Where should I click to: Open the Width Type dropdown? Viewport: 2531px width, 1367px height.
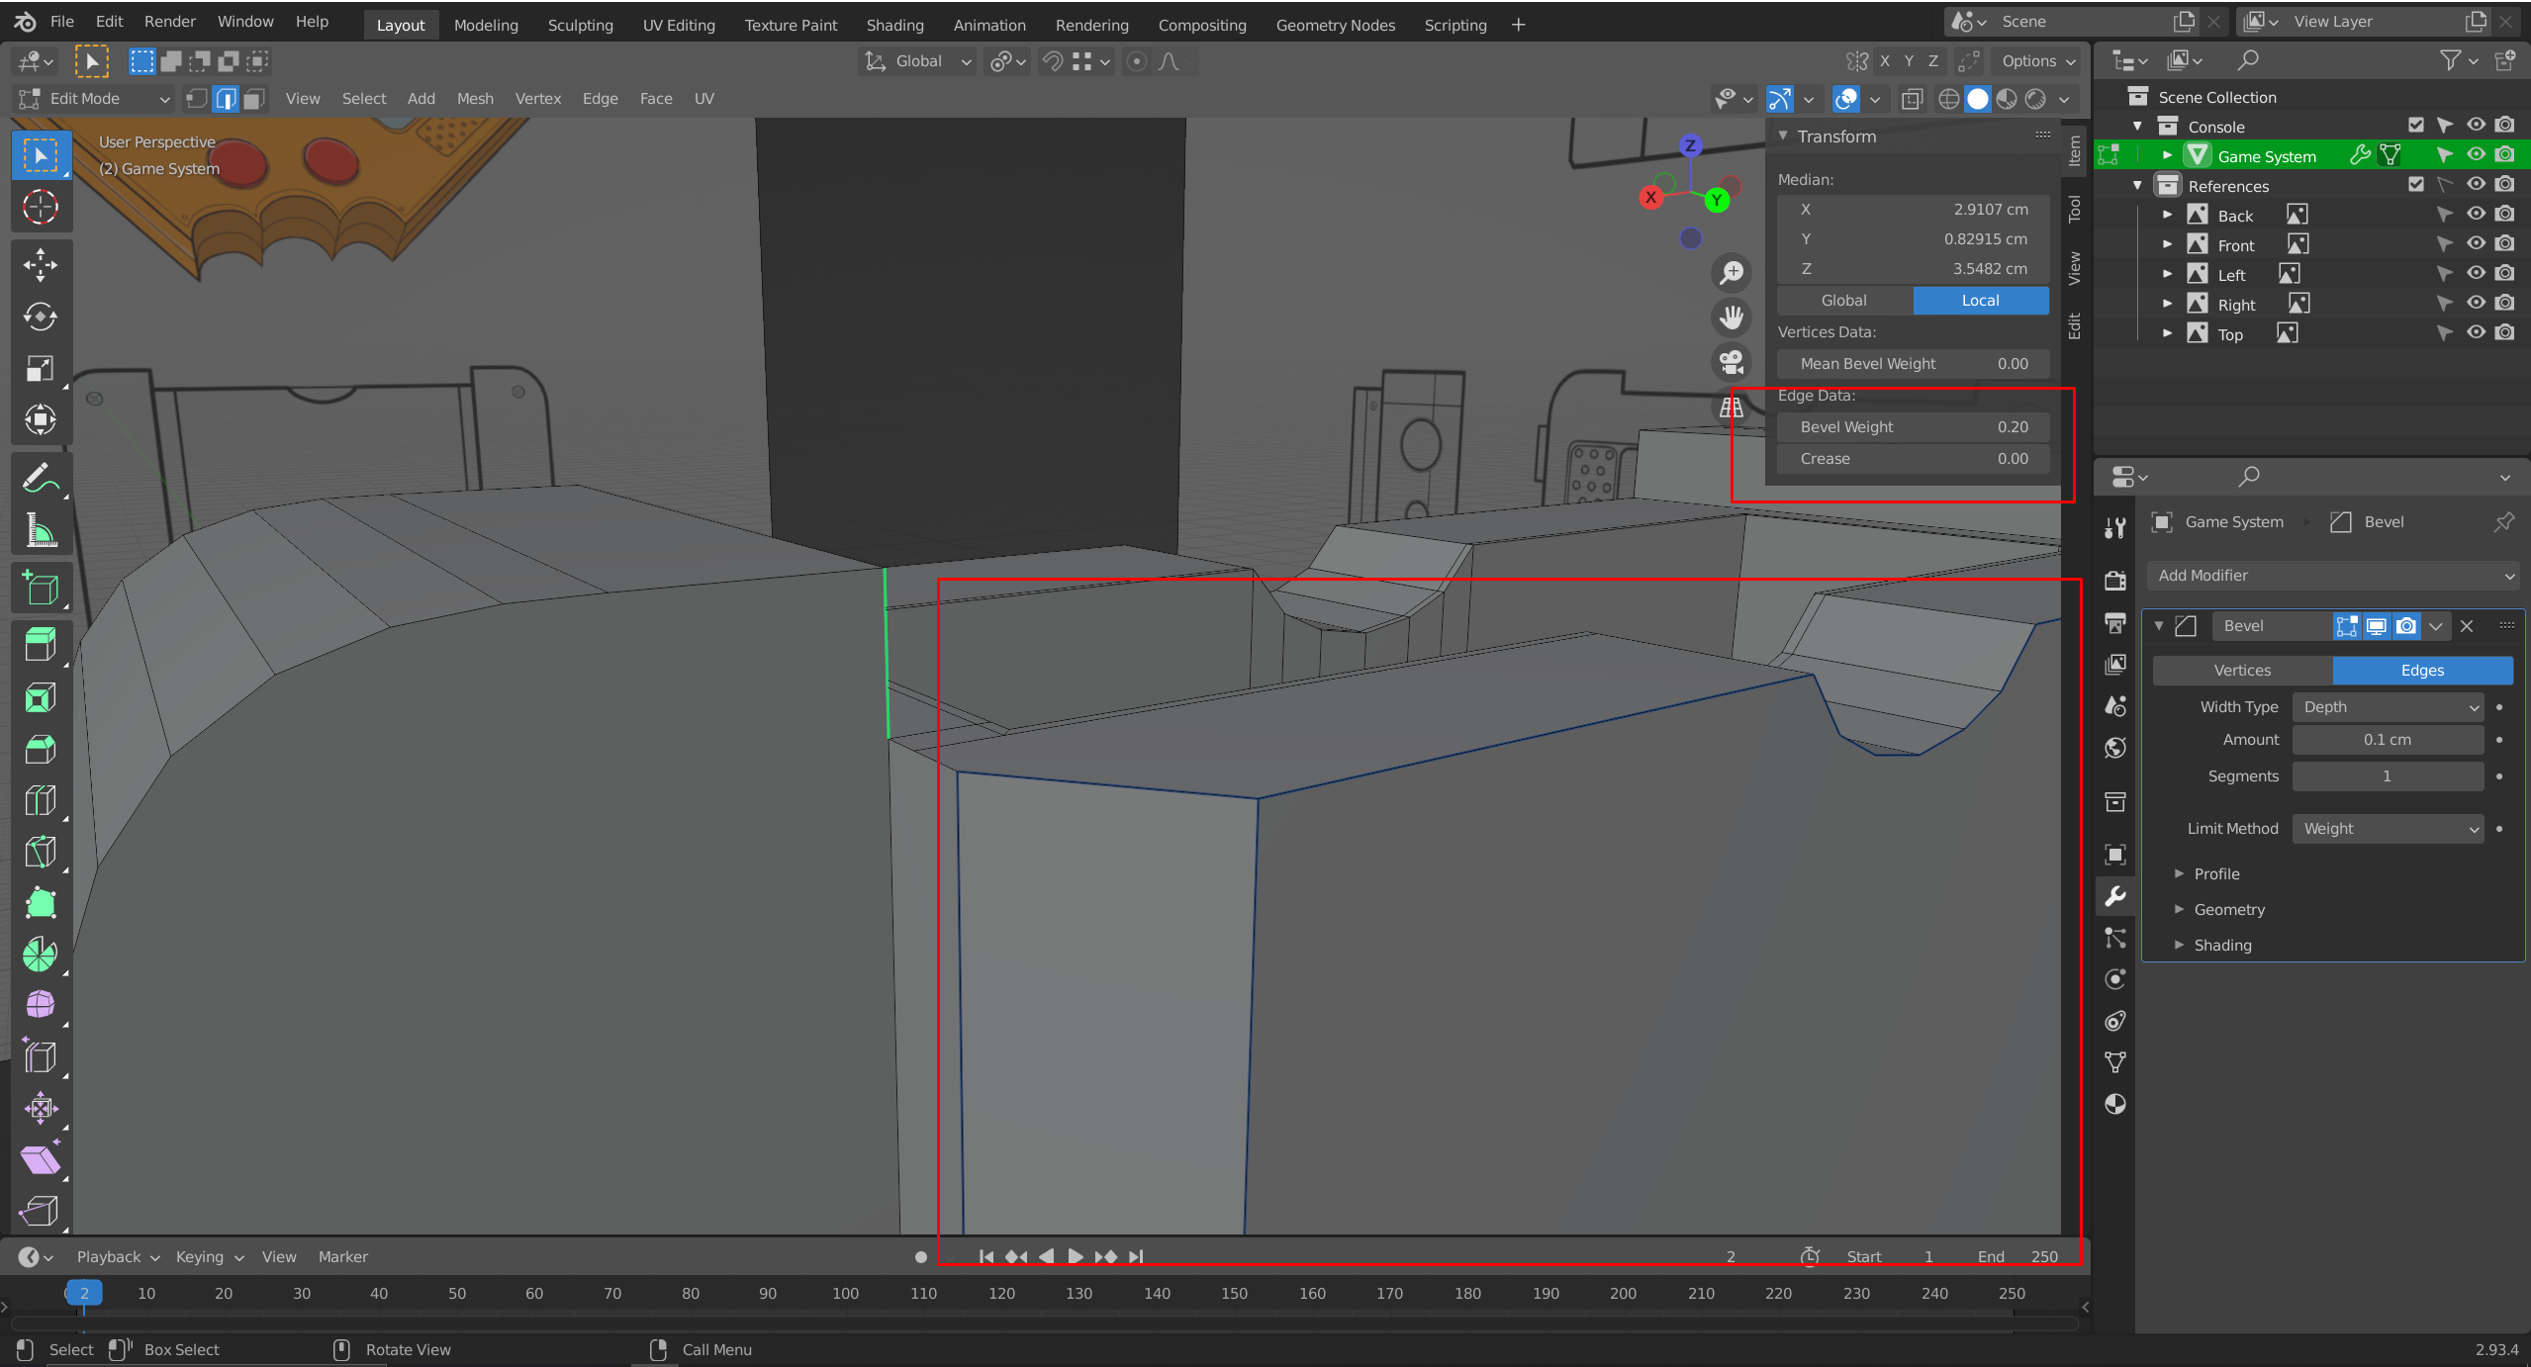2387,707
